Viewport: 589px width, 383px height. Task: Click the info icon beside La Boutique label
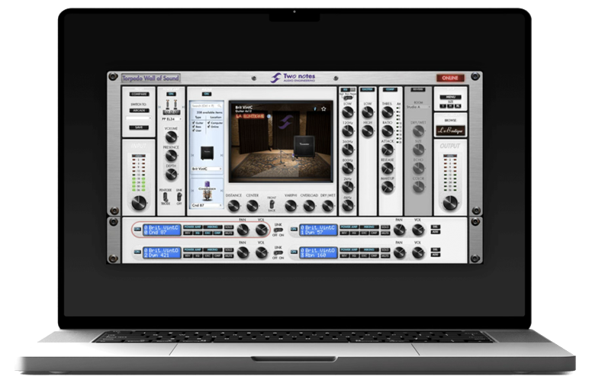click(x=269, y=116)
